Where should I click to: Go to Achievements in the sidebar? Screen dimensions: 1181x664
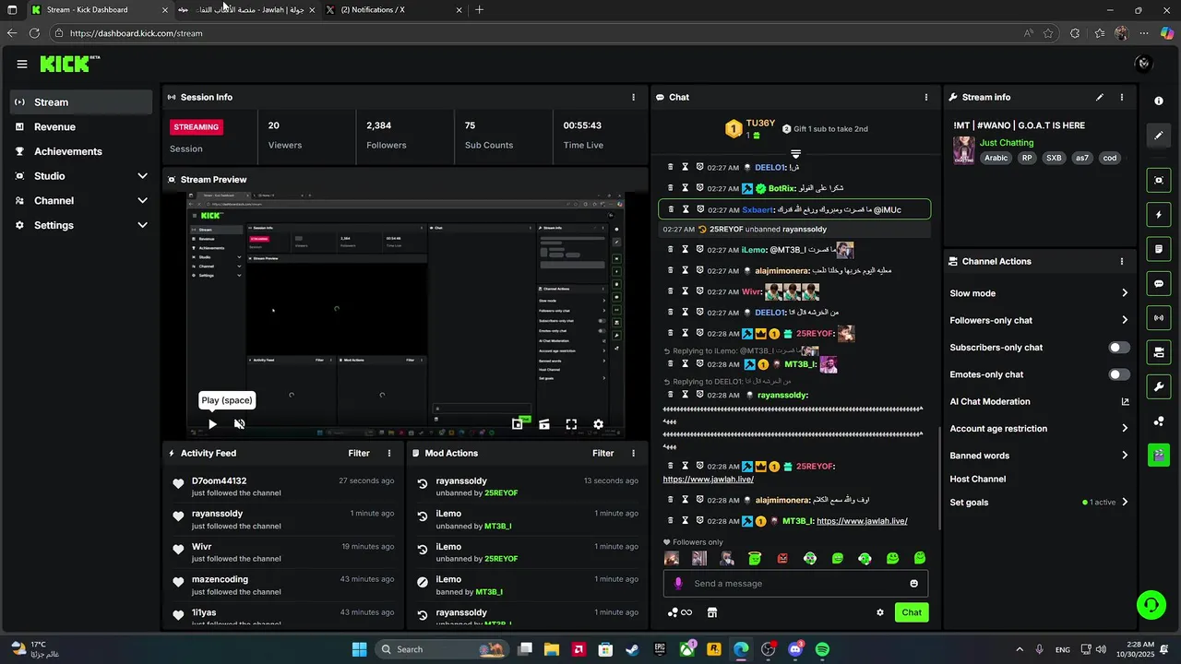point(81,151)
